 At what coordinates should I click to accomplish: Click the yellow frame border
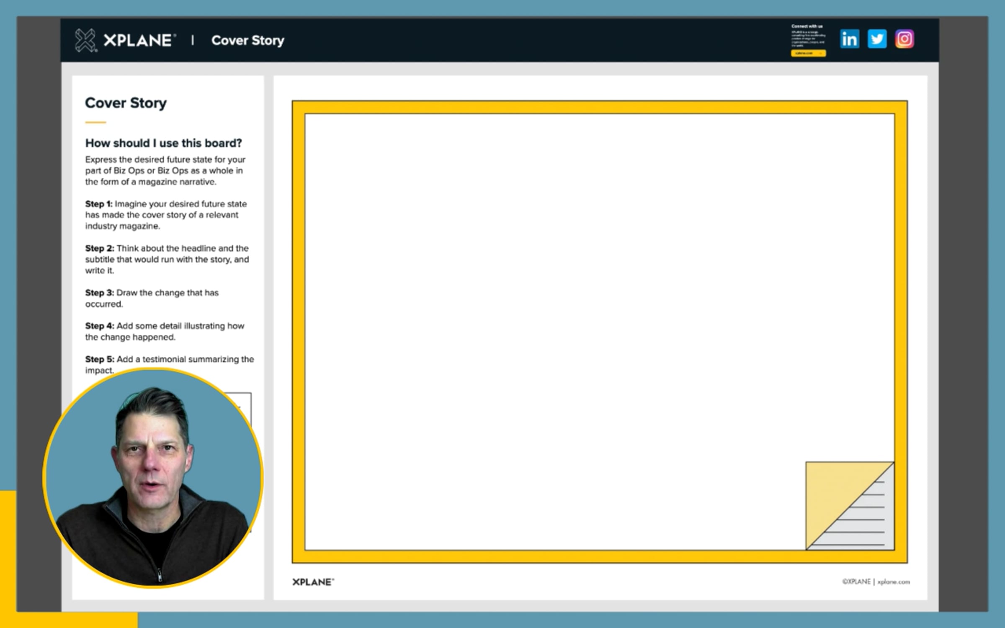[599, 107]
